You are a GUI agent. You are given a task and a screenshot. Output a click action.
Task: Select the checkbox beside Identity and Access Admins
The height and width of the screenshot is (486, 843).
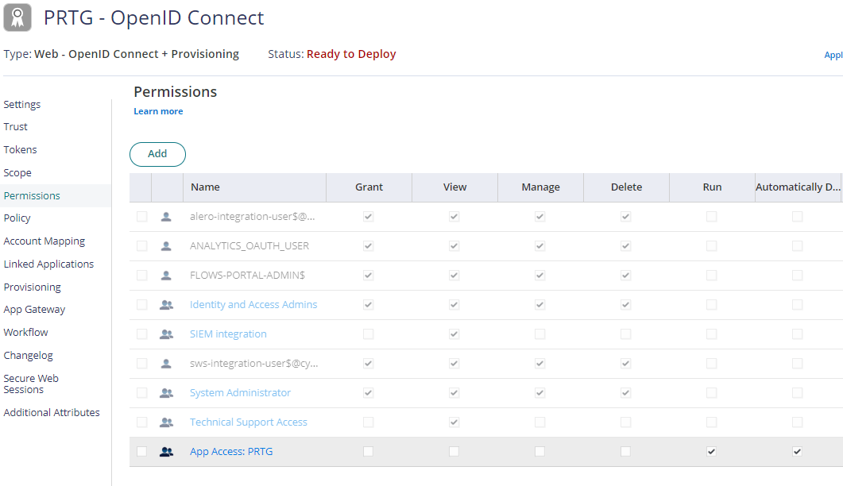point(141,304)
